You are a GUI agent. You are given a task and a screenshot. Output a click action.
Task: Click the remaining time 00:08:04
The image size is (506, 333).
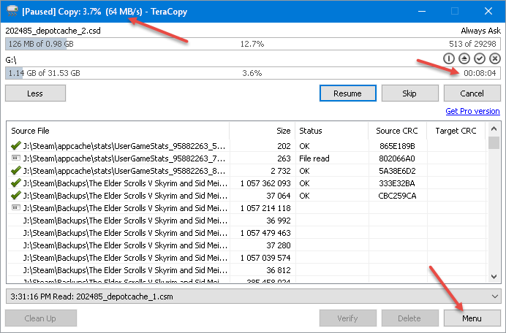click(480, 73)
